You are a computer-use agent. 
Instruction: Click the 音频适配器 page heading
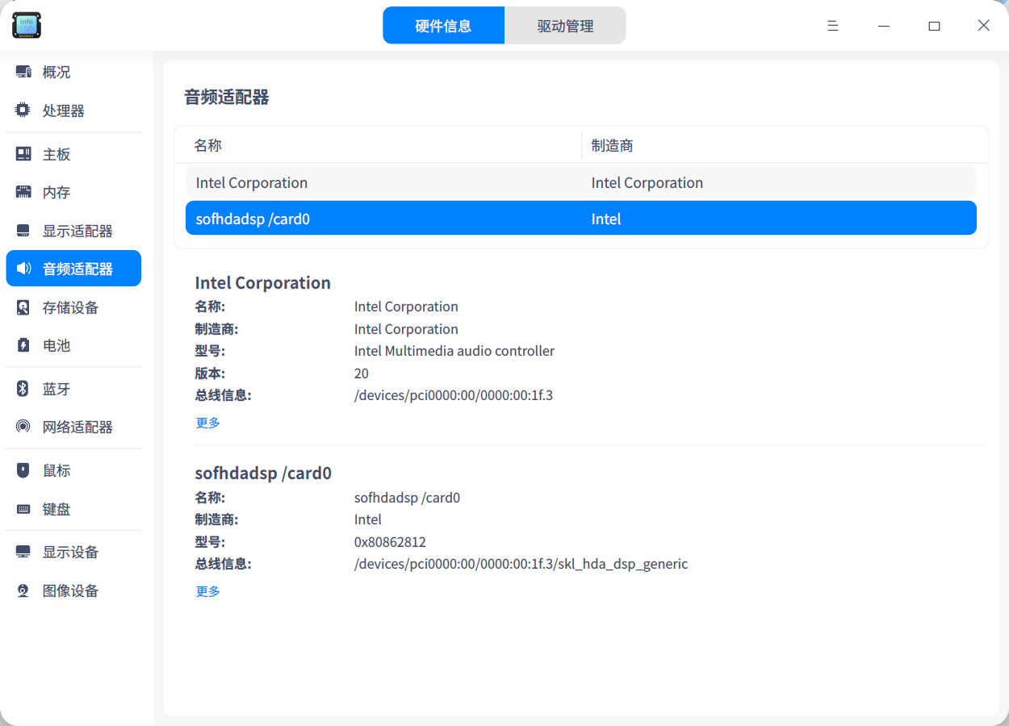(x=227, y=98)
